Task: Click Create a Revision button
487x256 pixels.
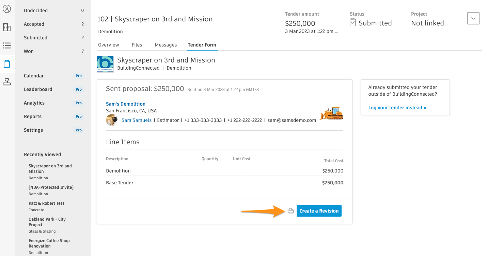Action: [x=319, y=211]
